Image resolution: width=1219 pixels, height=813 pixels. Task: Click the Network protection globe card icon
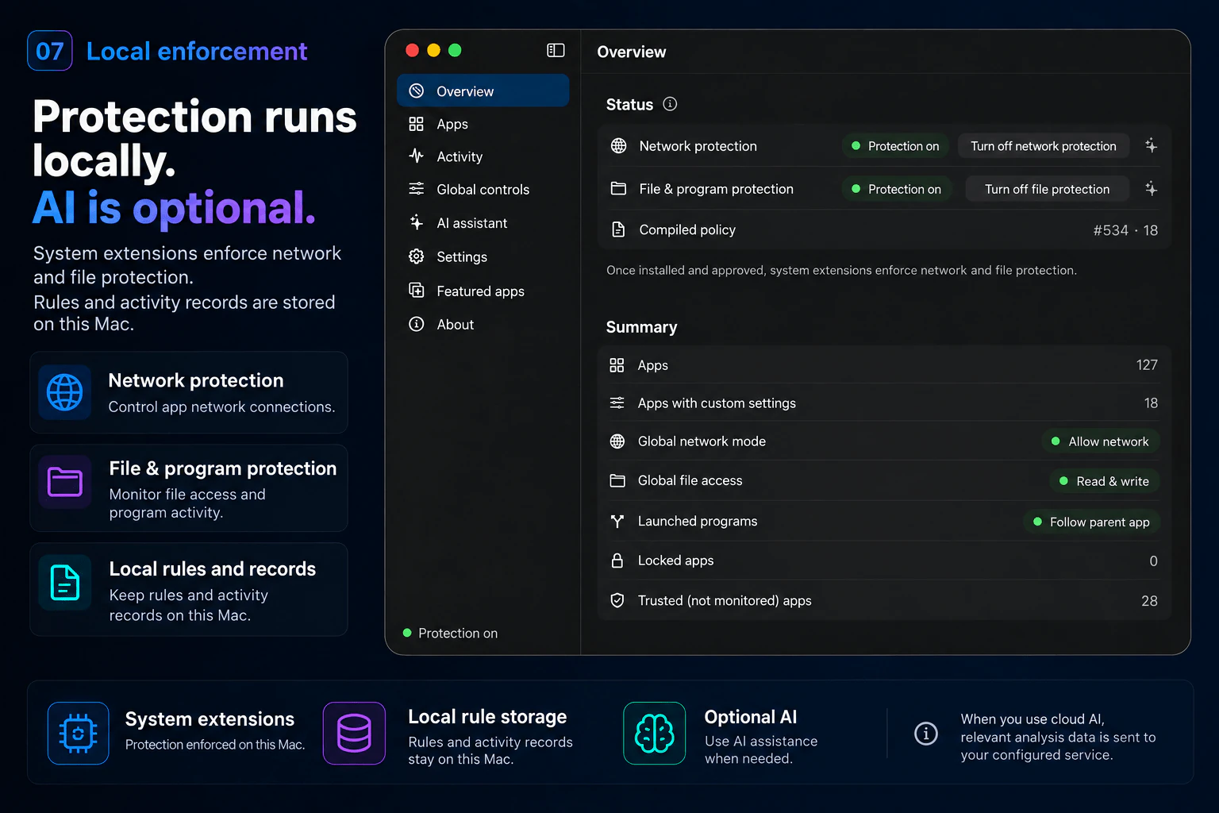[64, 392]
